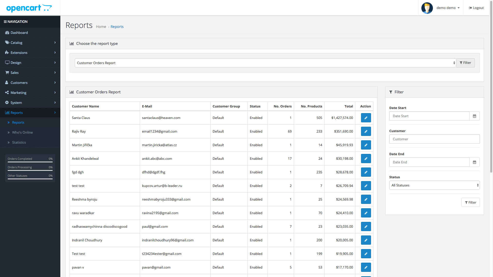
Task: Edit fgd dgh customer row
Action: pos(366,172)
